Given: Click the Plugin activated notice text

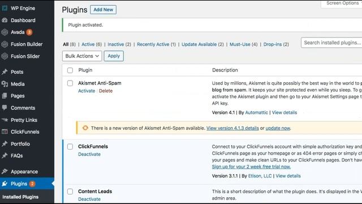Looking at the screenshot, I should tap(85, 25).
